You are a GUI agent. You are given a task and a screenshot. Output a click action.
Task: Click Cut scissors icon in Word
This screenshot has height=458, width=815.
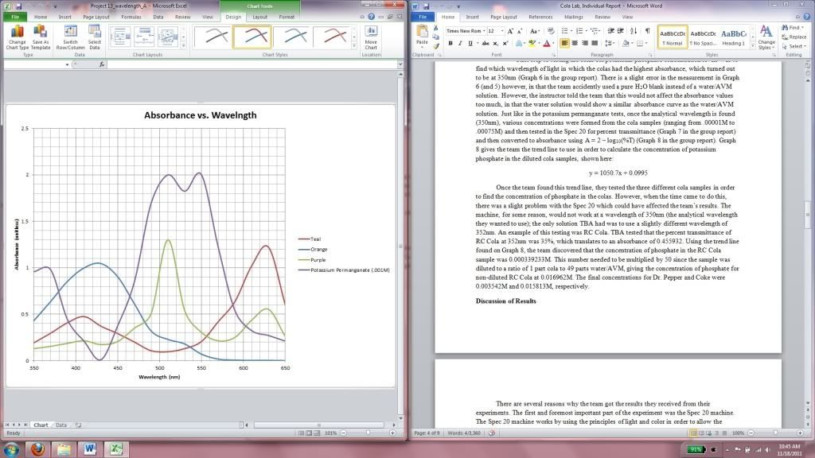pos(435,28)
